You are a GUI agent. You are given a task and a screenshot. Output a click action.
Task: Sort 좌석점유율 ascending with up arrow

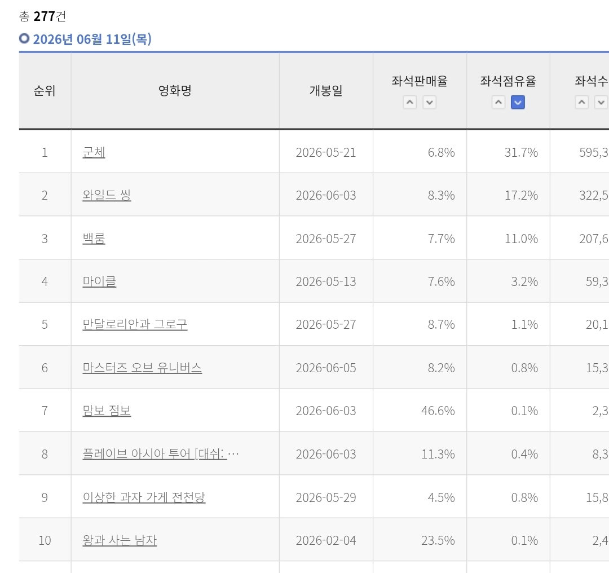(498, 103)
